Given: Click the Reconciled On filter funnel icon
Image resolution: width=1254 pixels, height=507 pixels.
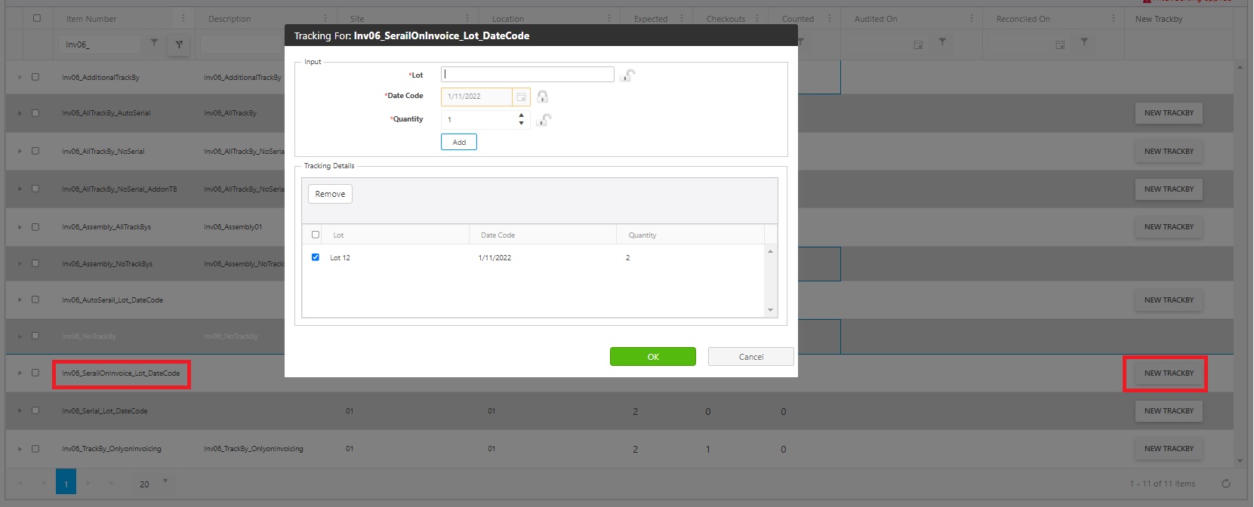Looking at the screenshot, I should click(x=1084, y=42).
